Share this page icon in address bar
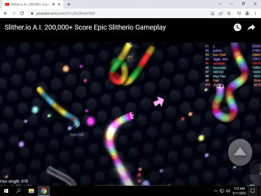This screenshot has width=261, height=196. click(221, 13)
